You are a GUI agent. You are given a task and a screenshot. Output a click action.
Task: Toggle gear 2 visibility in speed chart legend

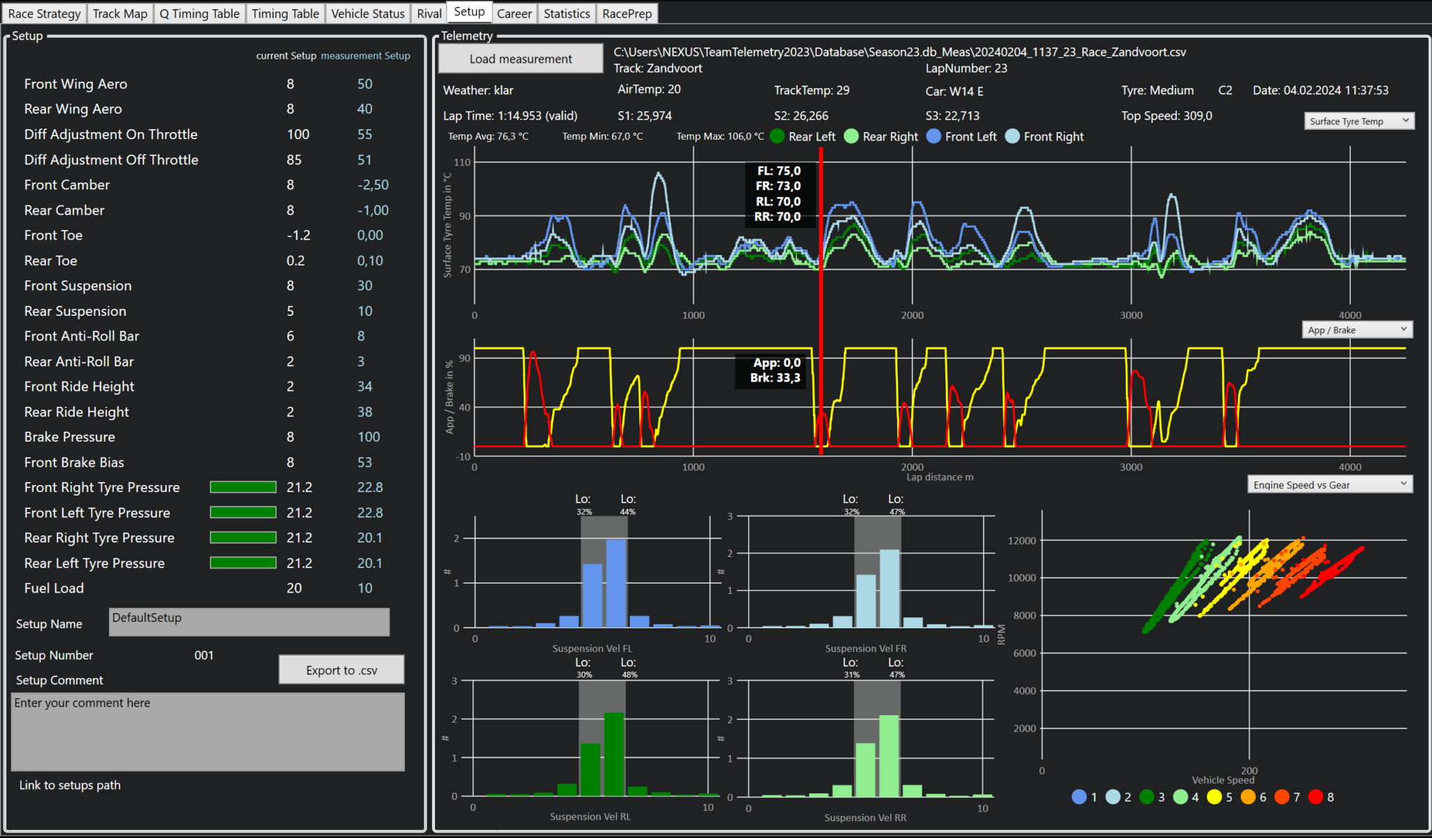(1112, 797)
